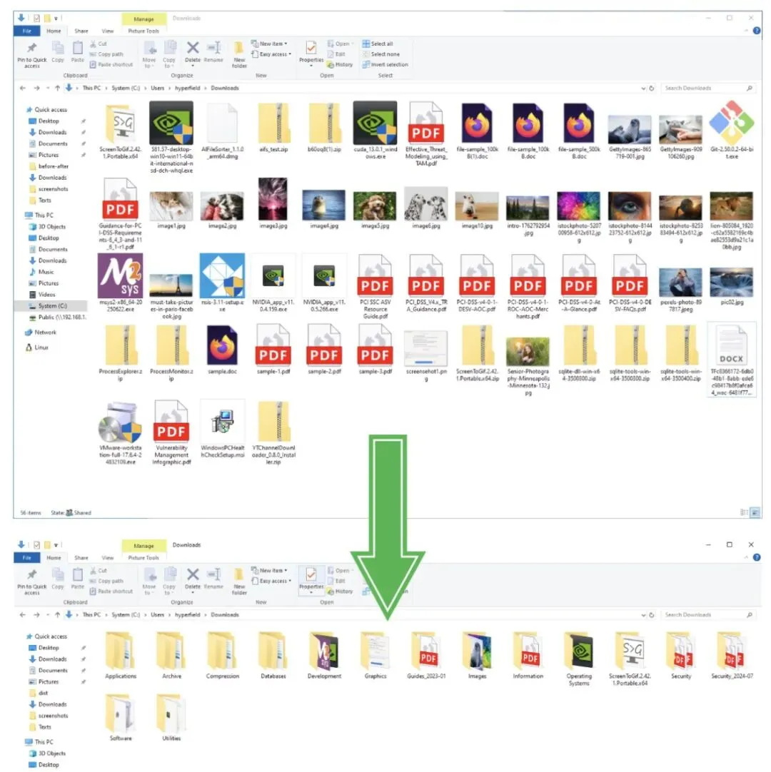The image size is (771, 772).
Task: Open Easy access dropdown in top window
Action: click(271, 54)
